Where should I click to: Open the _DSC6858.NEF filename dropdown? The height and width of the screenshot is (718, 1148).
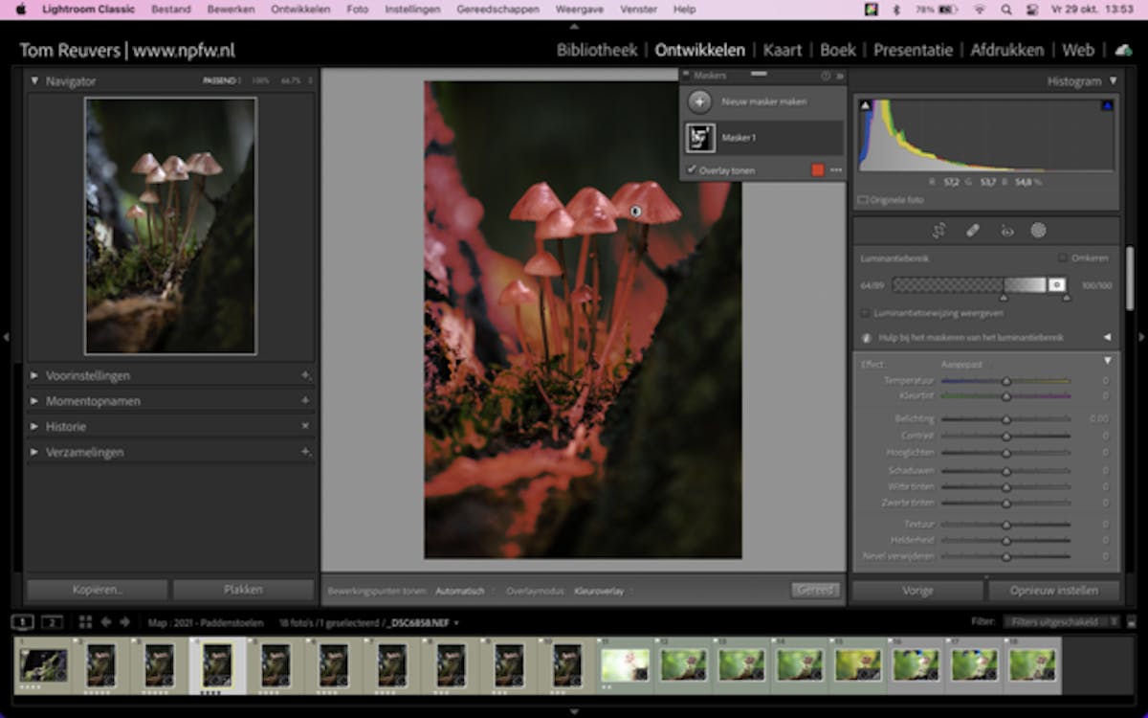[x=422, y=622]
